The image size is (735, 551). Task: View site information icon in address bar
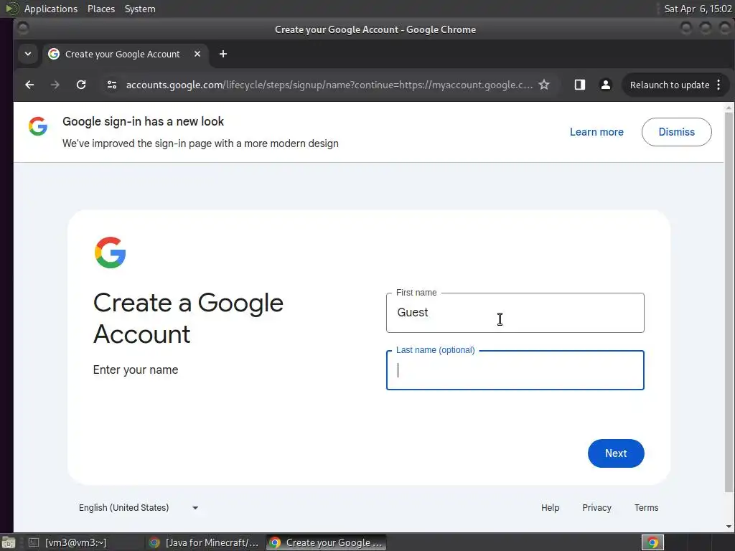click(111, 85)
